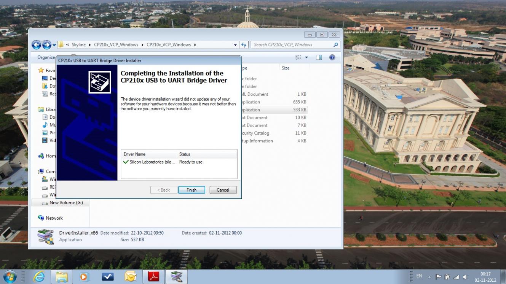The height and width of the screenshot is (284, 506).
Task: Click the Windows Start orb
Action: (x=10, y=276)
